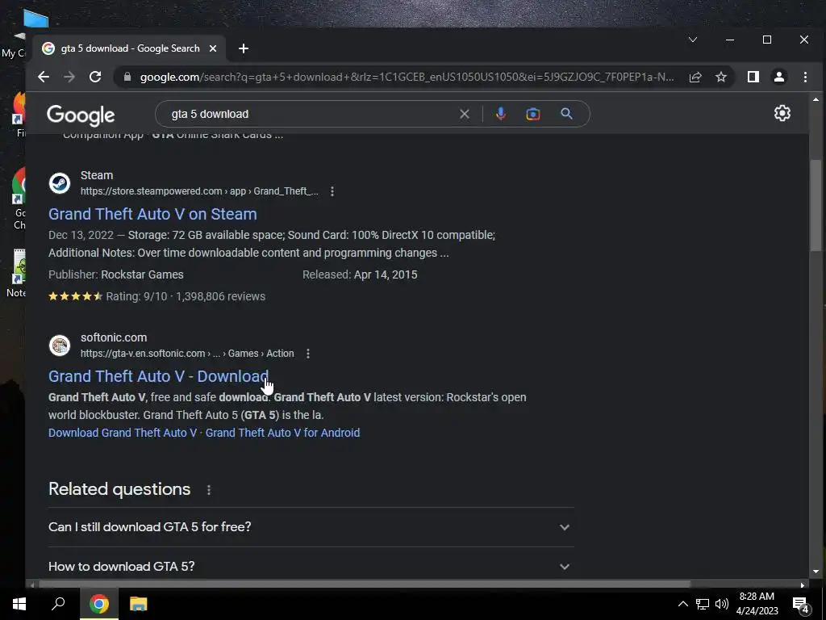Follow 'Grand Theft Auto V for Android' sublink
The width and height of the screenshot is (826, 620).
click(283, 433)
